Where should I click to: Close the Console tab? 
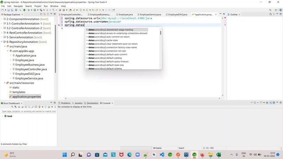[112, 103]
